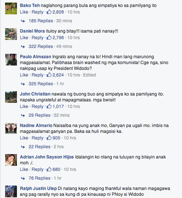Open Bako Teh's profile name
The height and width of the screenshot is (198, 182).
pos(30,5)
